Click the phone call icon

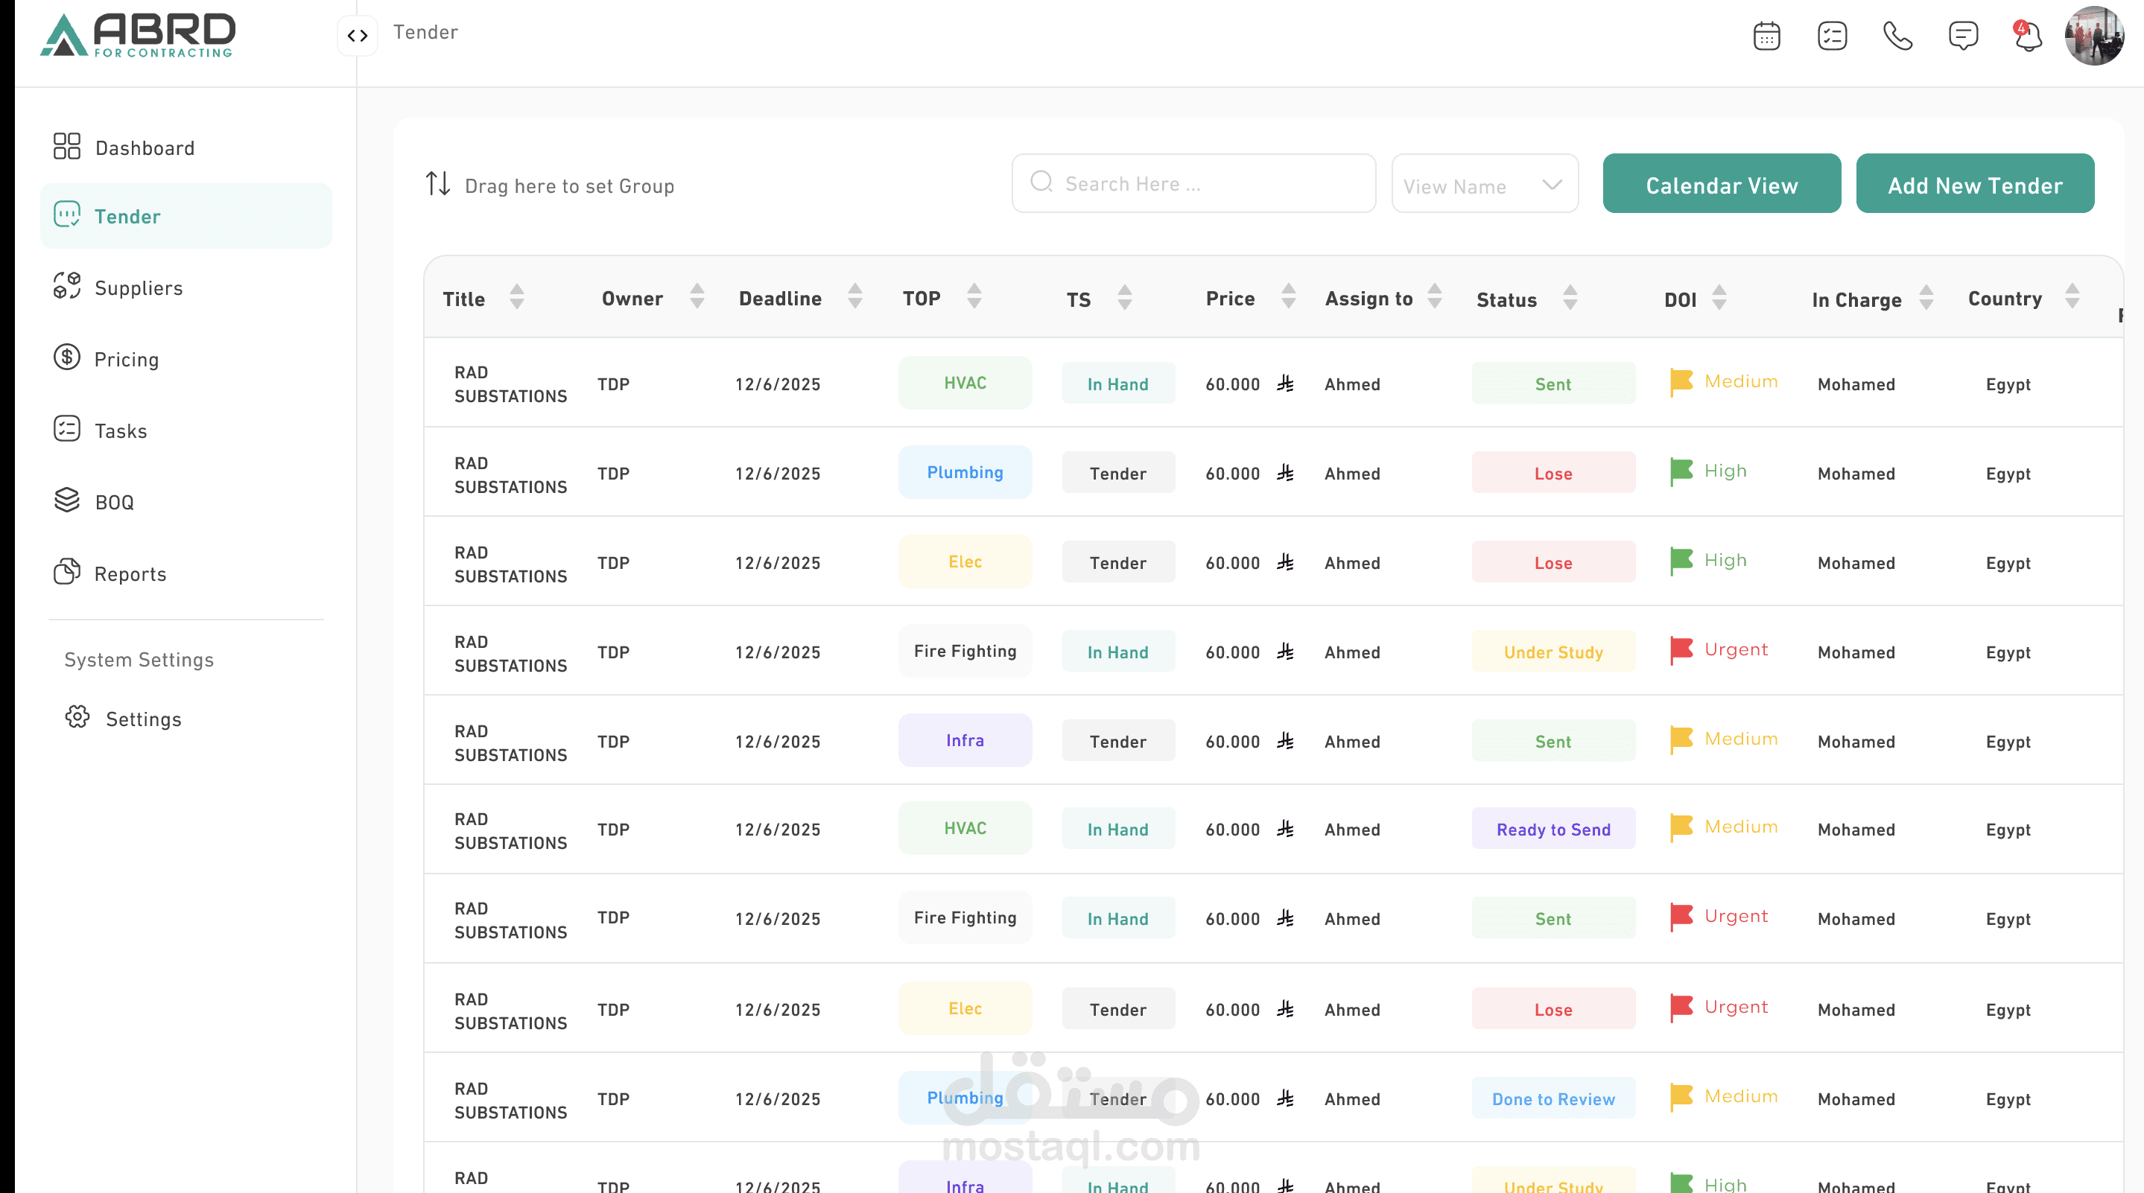tap(1897, 36)
